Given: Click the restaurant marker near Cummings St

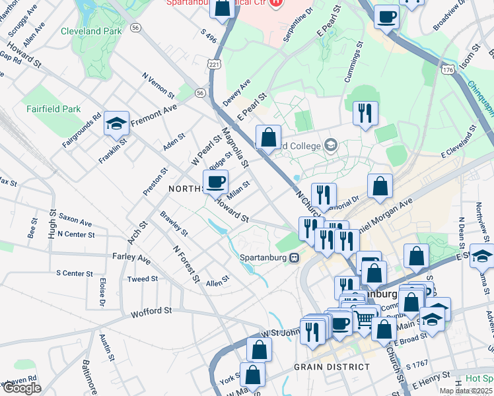Looking at the screenshot, I should tap(365, 114).
